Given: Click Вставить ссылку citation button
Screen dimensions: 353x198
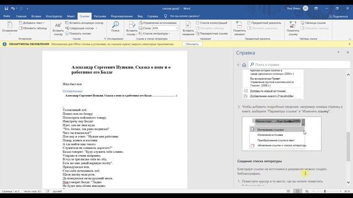Looking at the screenshot, I should click(x=132, y=29).
